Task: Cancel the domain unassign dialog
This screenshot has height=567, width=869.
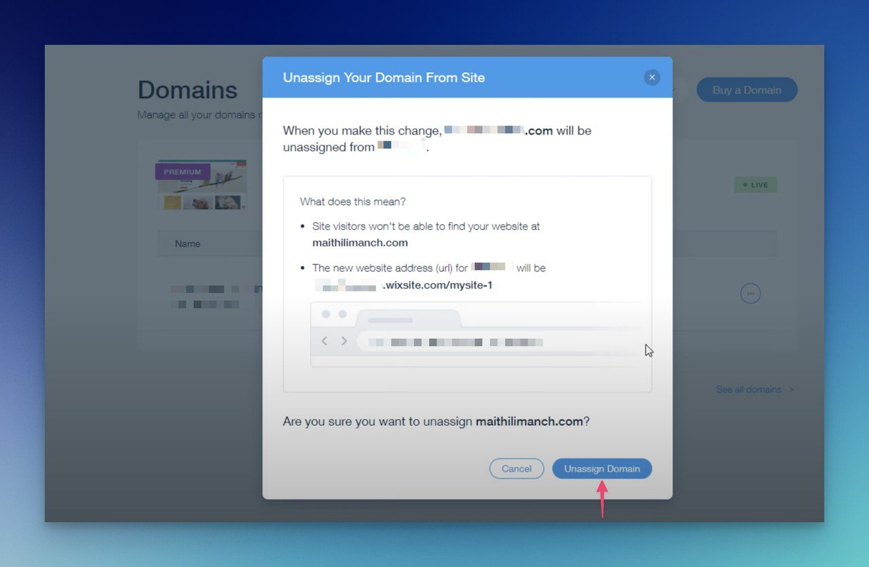Action: 517,469
